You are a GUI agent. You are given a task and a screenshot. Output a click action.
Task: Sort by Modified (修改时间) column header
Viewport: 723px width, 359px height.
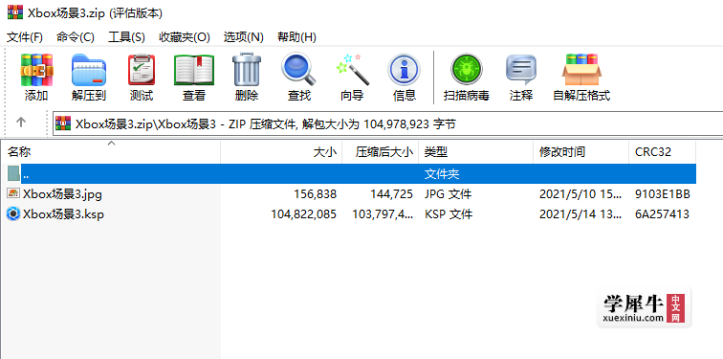click(581, 152)
